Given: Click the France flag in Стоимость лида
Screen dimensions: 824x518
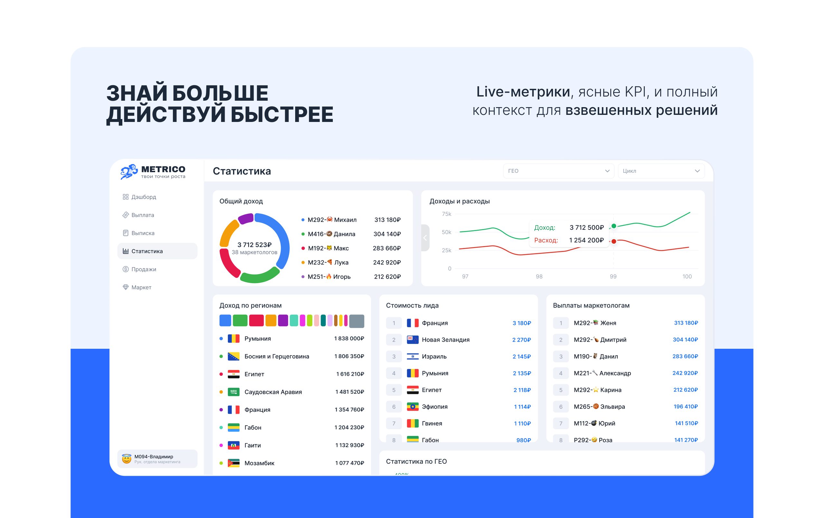Looking at the screenshot, I should (x=412, y=323).
